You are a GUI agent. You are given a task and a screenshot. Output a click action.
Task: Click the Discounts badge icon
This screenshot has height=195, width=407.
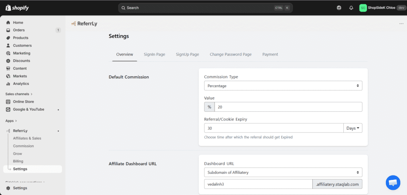click(x=8, y=61)
